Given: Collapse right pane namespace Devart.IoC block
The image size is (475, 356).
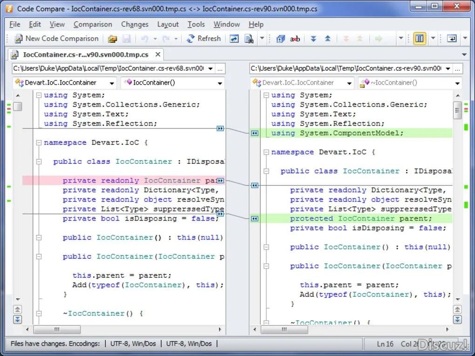Looking at the screenshot, I should [x=266, y=152].
